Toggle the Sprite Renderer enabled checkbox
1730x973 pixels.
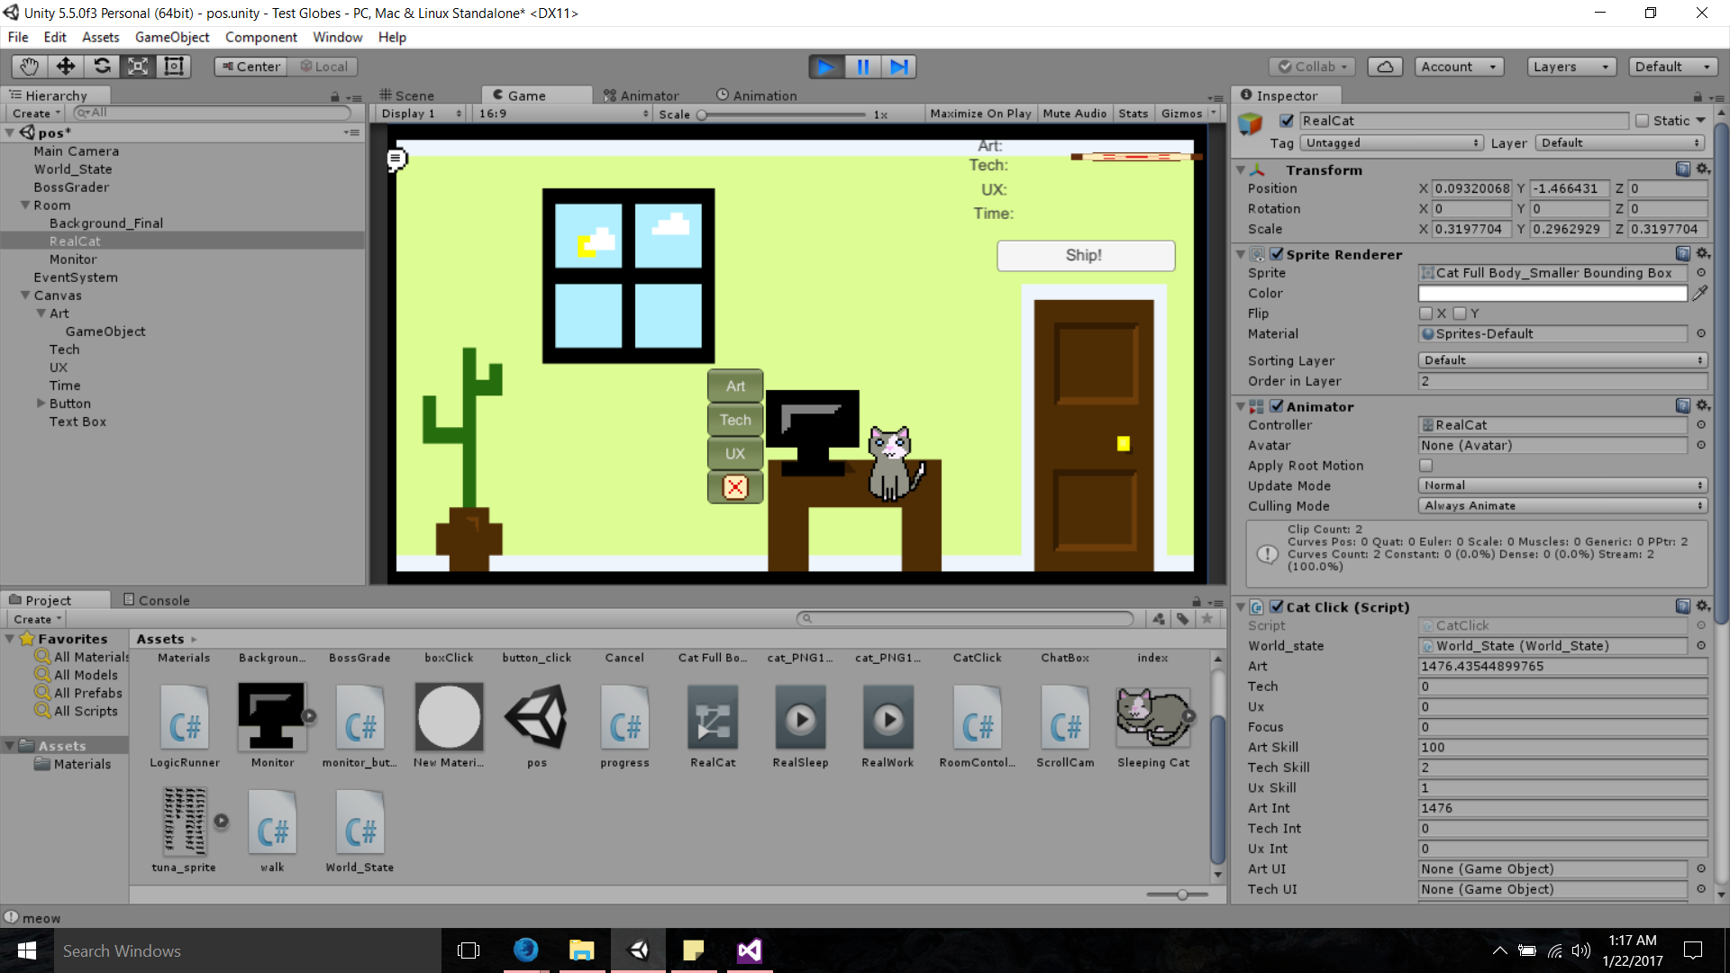coord(1277,254)
